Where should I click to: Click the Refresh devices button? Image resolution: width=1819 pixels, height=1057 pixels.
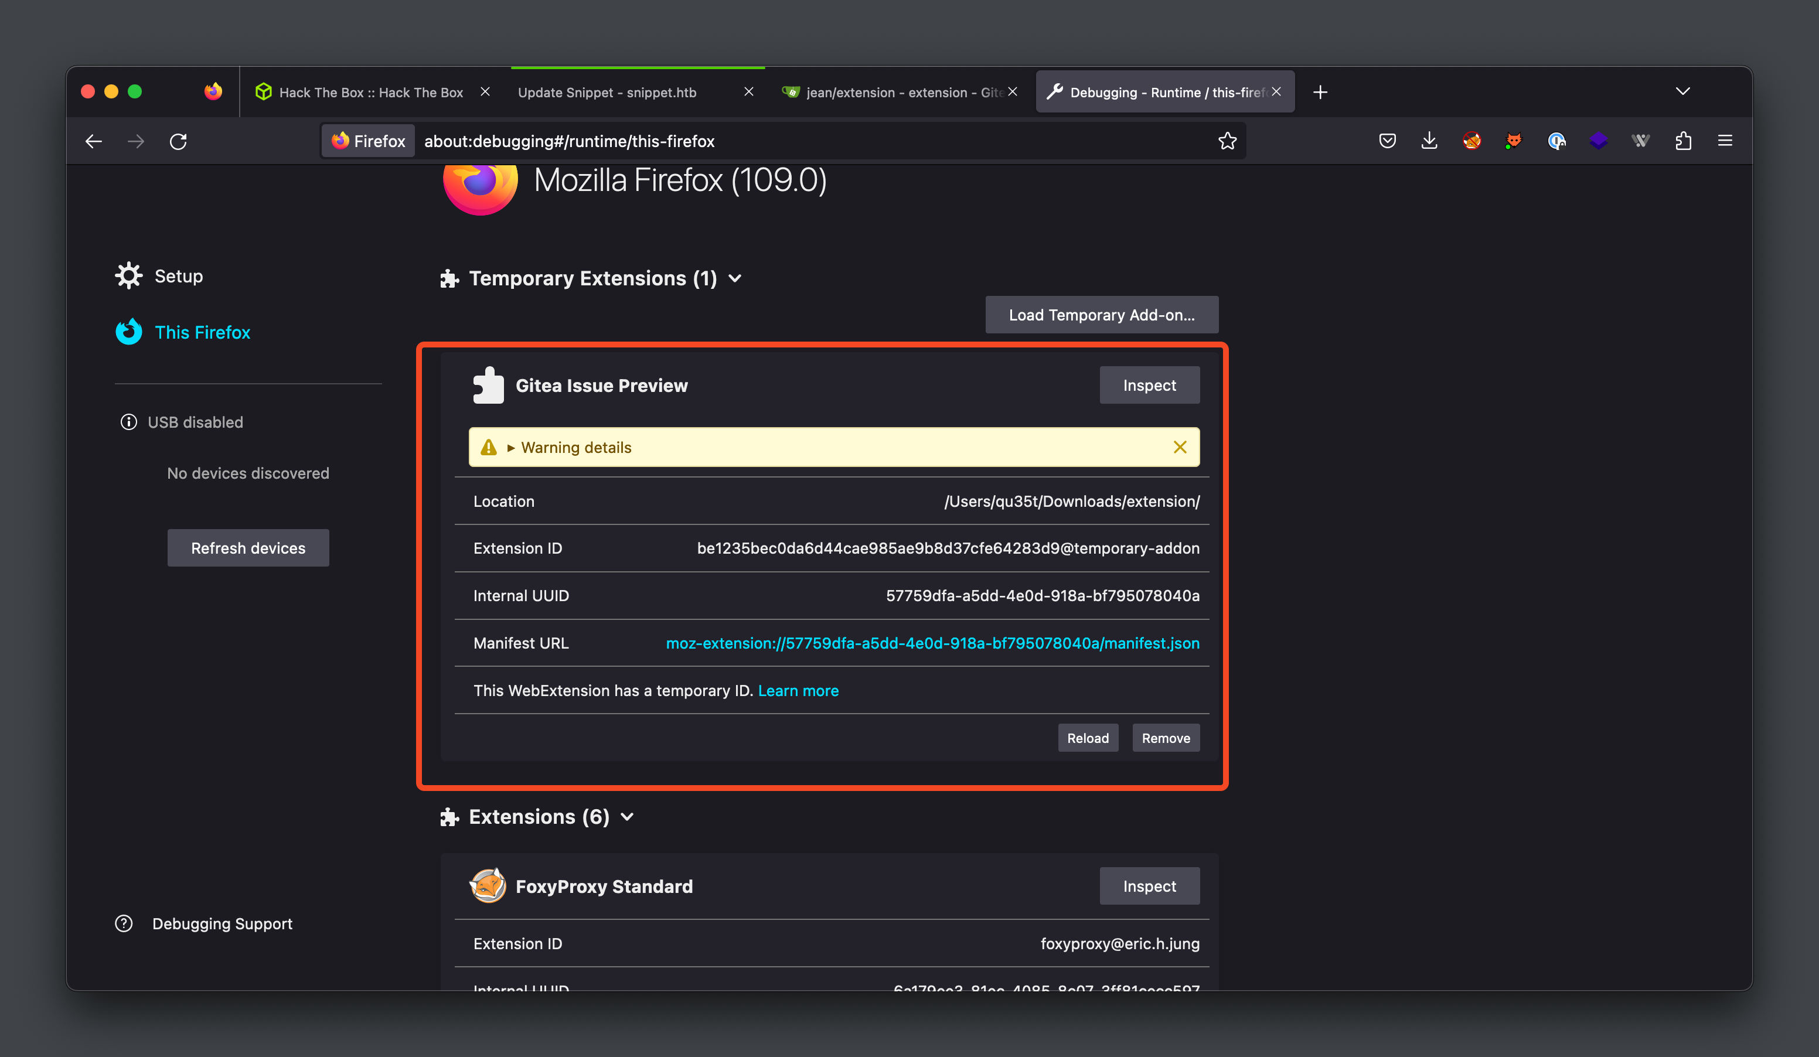pyautogui.click(x=248, y=547)
